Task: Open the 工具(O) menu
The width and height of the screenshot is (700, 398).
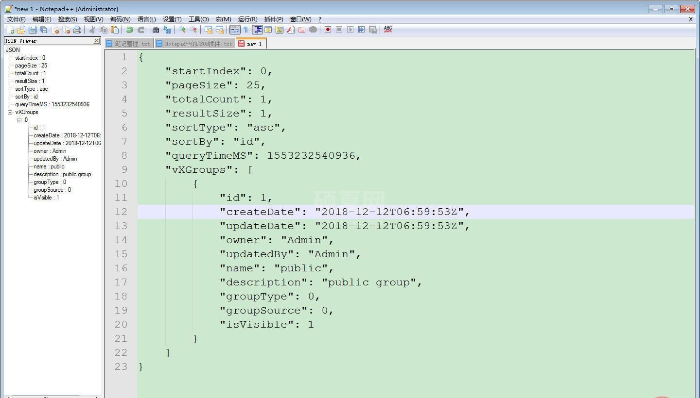Action: (198, 19)
